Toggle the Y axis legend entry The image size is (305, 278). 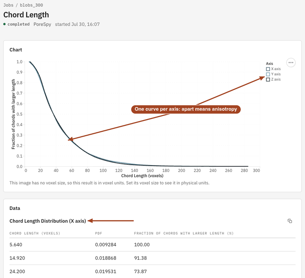273,74
